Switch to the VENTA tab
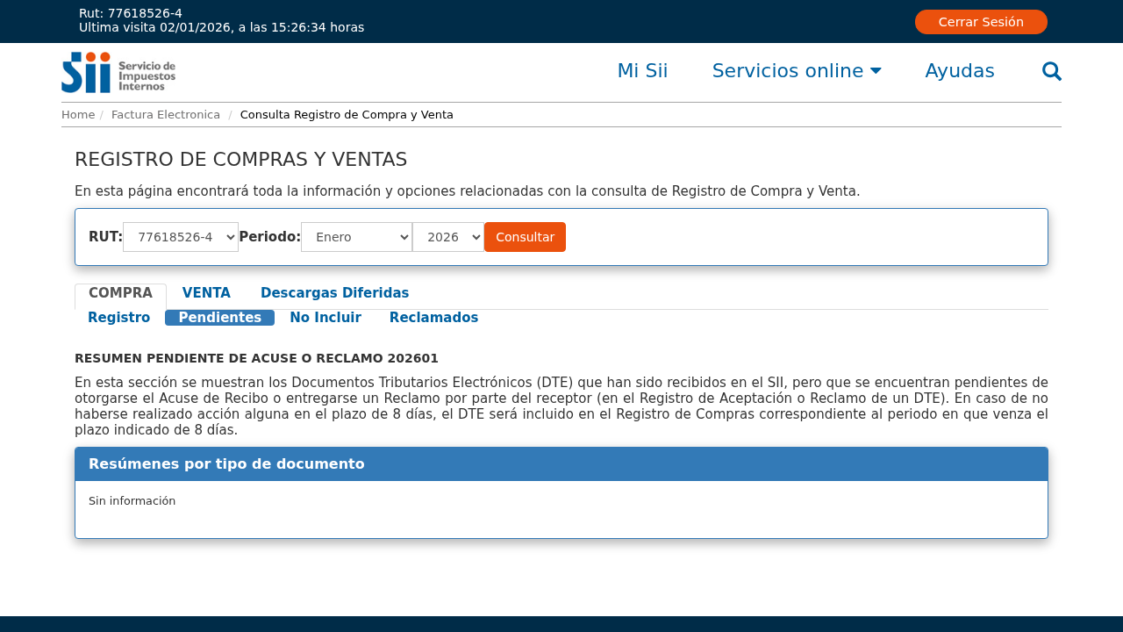Image resolution: width=1123 pixels, height=632 pixels. [206, 293]
